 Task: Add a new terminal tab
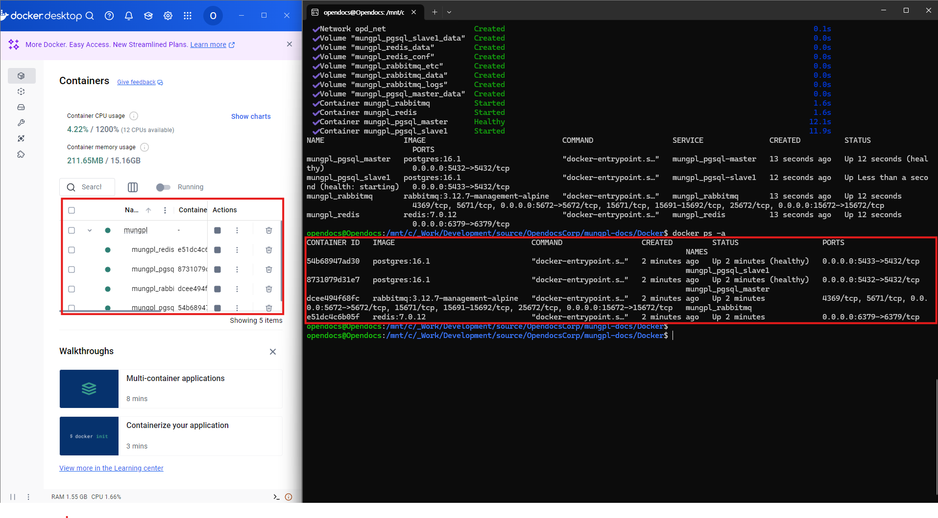[434, 12]
